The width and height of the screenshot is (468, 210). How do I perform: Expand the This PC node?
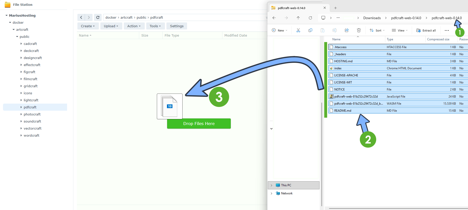[271, 185]
